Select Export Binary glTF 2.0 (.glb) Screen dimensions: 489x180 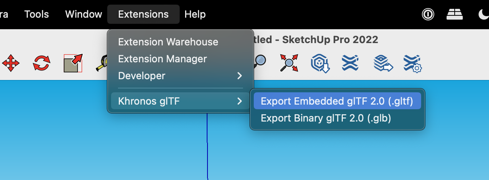click(x=326, y=118)
